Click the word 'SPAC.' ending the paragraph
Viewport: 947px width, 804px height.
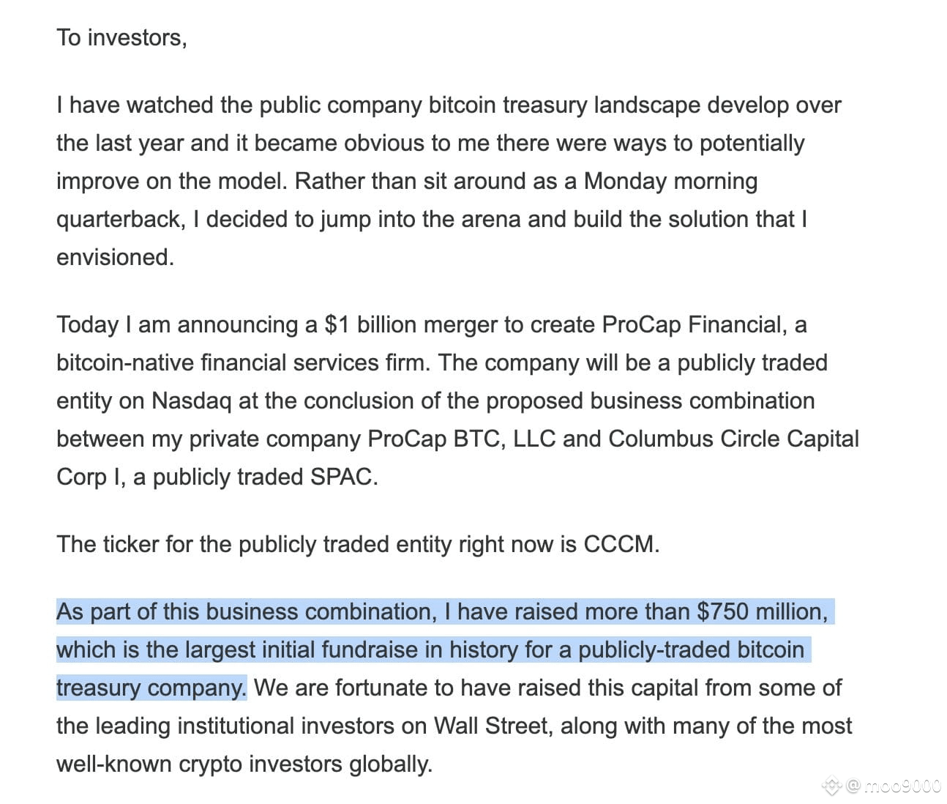pyautogui.click(x=344, y=477)
